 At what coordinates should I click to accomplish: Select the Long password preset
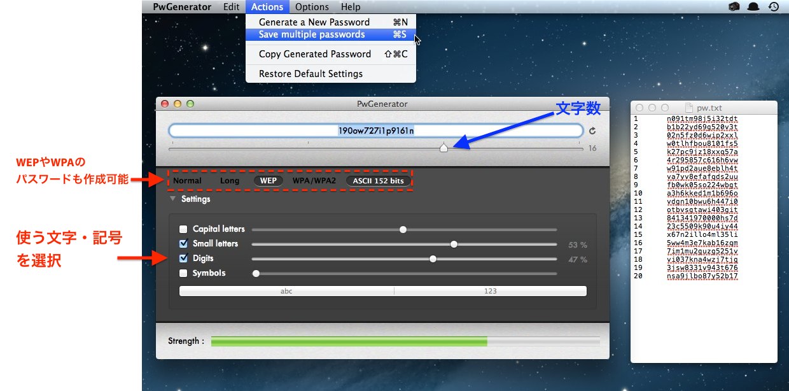tap(230, 180)
